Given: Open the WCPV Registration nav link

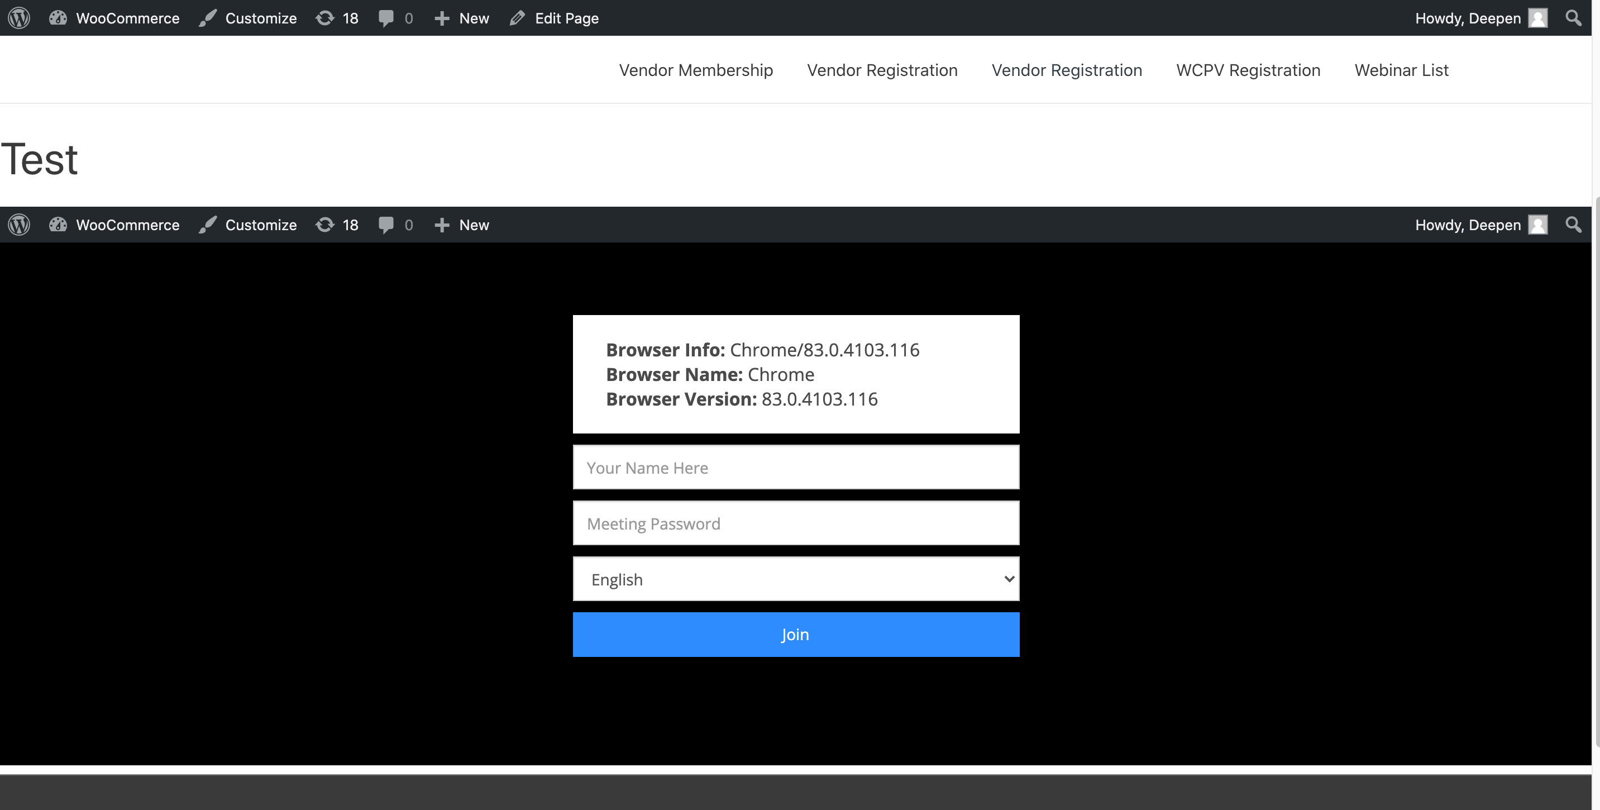Looking at the screenshot, I should [1248, 70].
